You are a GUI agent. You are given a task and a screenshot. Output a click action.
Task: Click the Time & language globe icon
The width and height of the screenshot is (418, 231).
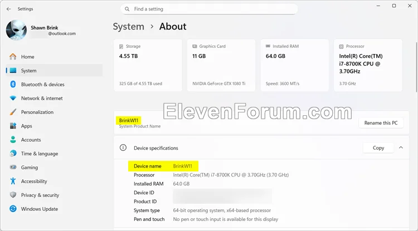point(13,154)
